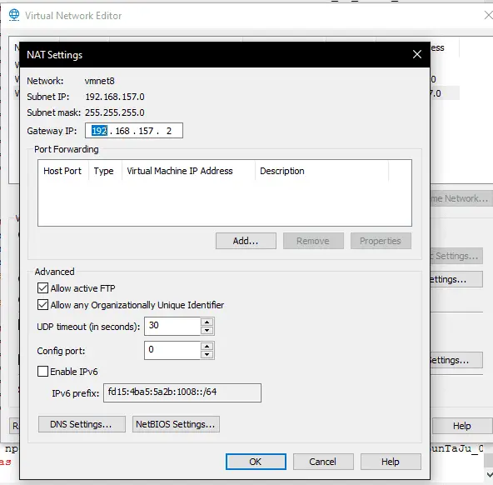Click the Config port value field
493x485 pixels.
pyautogui.click(x=172, y=350)
